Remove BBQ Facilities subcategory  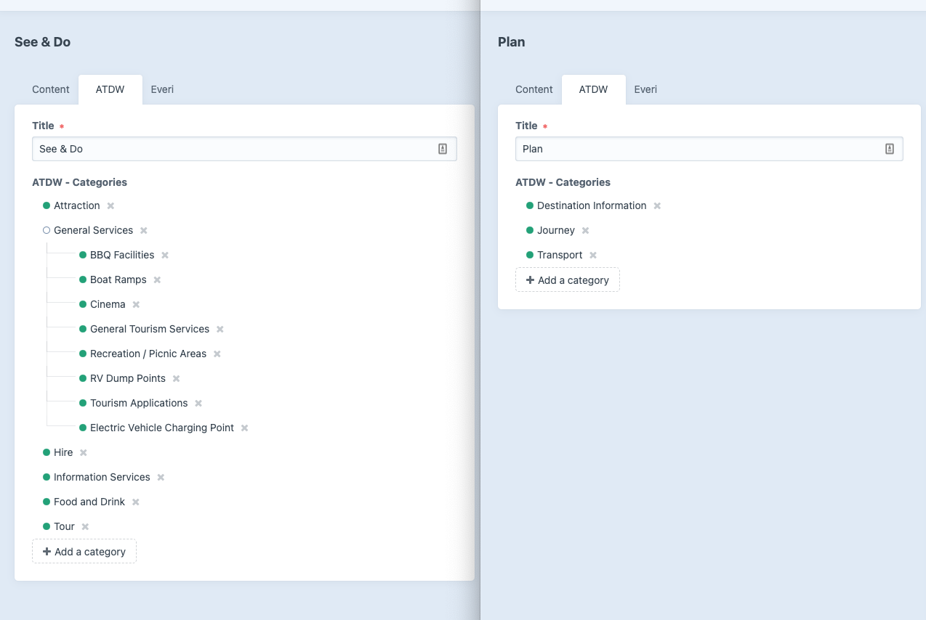[165, 256]
